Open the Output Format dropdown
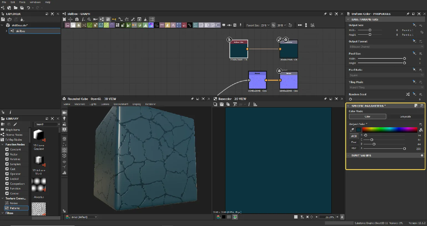Screen dimensions: 427x226 coord(386,47)
